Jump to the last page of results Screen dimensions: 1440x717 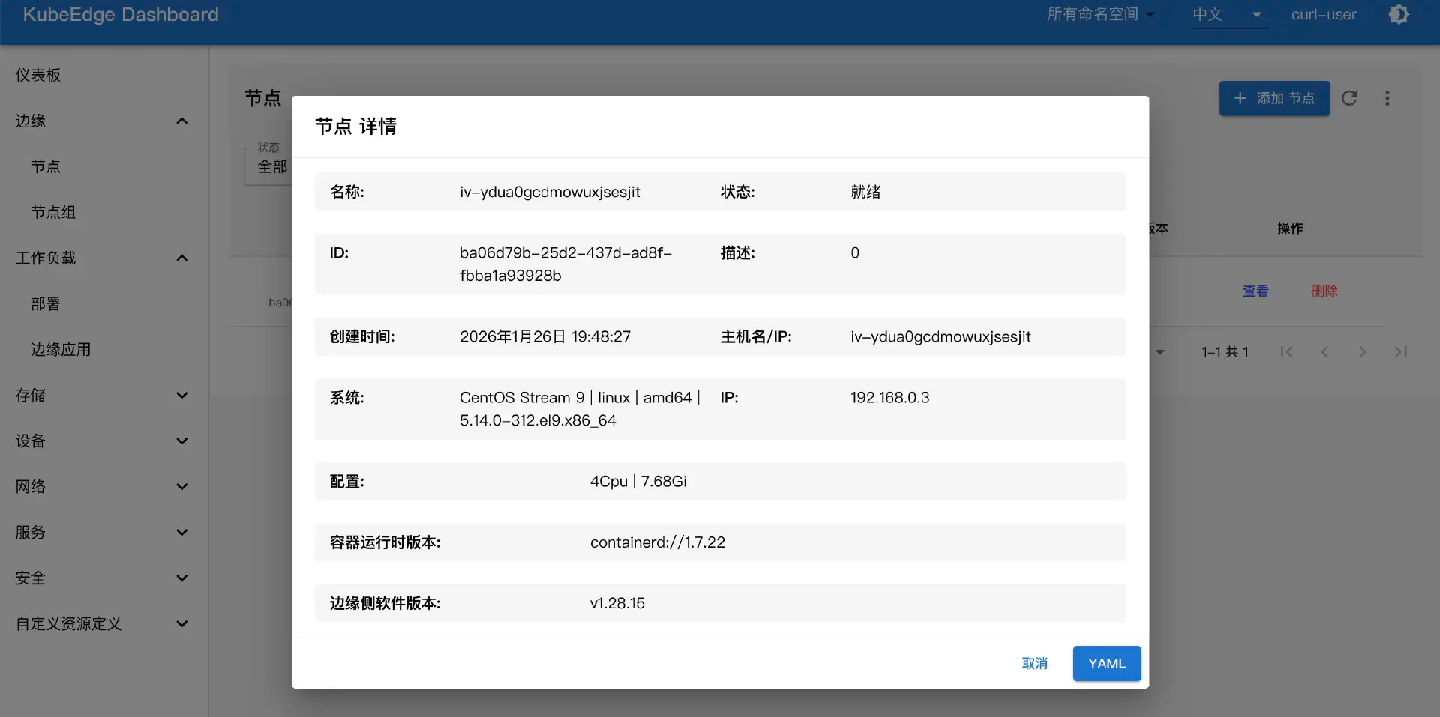[1400, 351]
